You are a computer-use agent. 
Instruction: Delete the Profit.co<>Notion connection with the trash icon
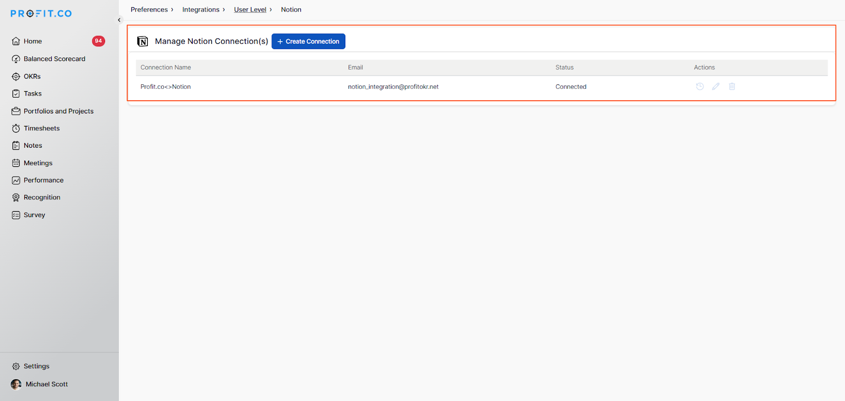pos(732,87)
